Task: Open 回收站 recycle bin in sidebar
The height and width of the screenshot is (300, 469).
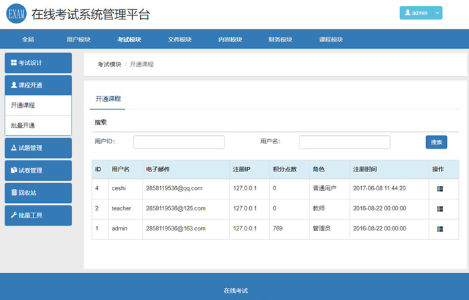Action: coord(38,193)
